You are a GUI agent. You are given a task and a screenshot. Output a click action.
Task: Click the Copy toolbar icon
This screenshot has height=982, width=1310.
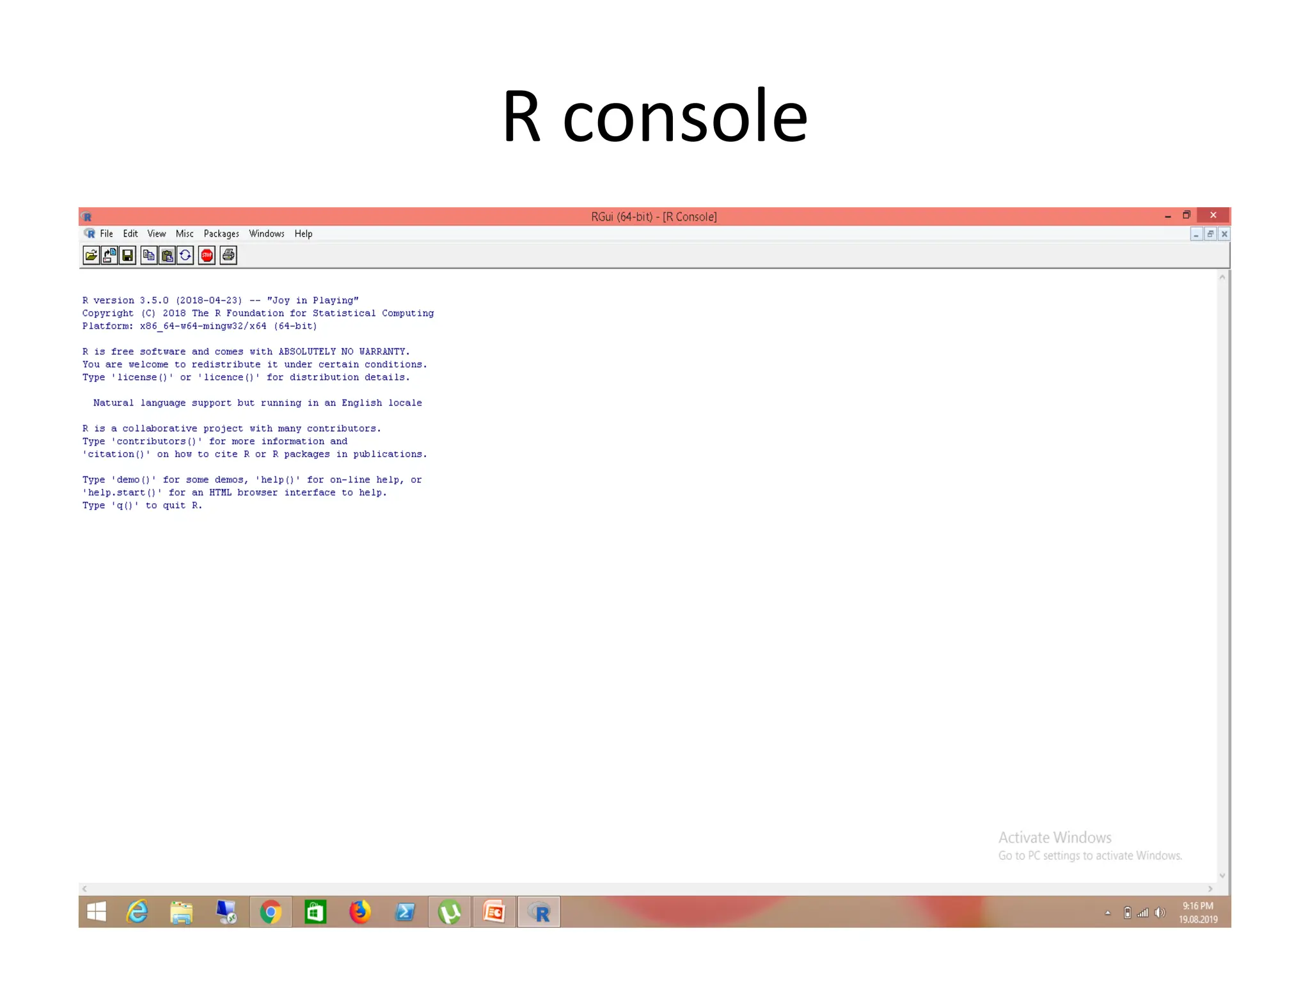149,256
